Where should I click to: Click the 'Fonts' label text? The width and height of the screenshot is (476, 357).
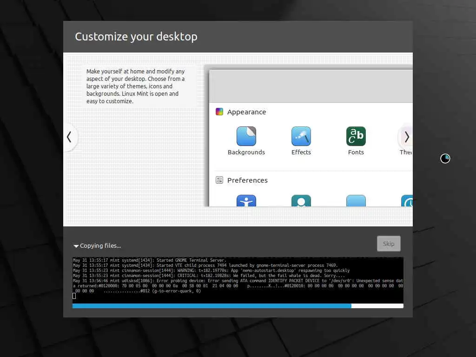point(356,152)
